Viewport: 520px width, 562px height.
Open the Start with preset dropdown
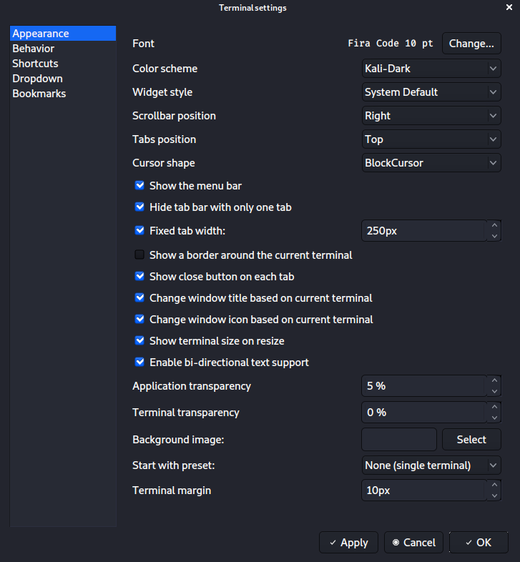[431, 465]
